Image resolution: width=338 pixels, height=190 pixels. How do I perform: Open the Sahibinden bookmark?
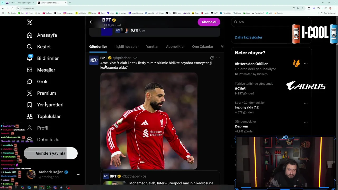81,13
